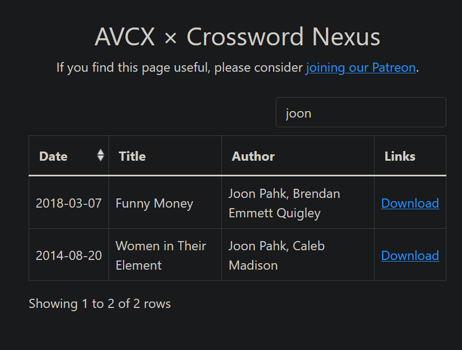Select author Joon Pahk, Caleb Madison

click(x=276, y=255)
